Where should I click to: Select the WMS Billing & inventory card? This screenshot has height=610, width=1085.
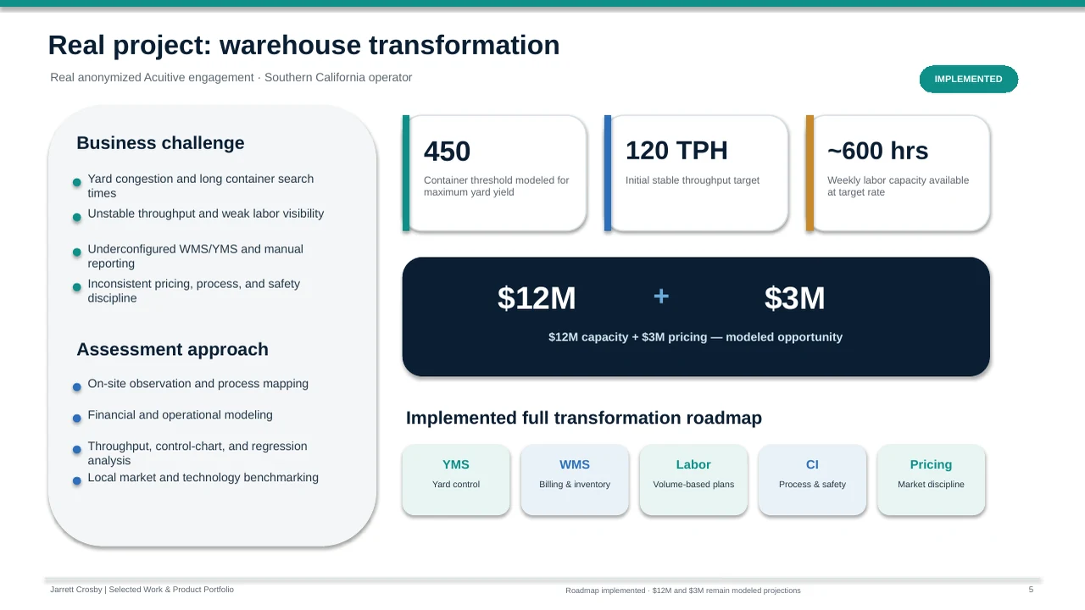click(x=575, y=480)
